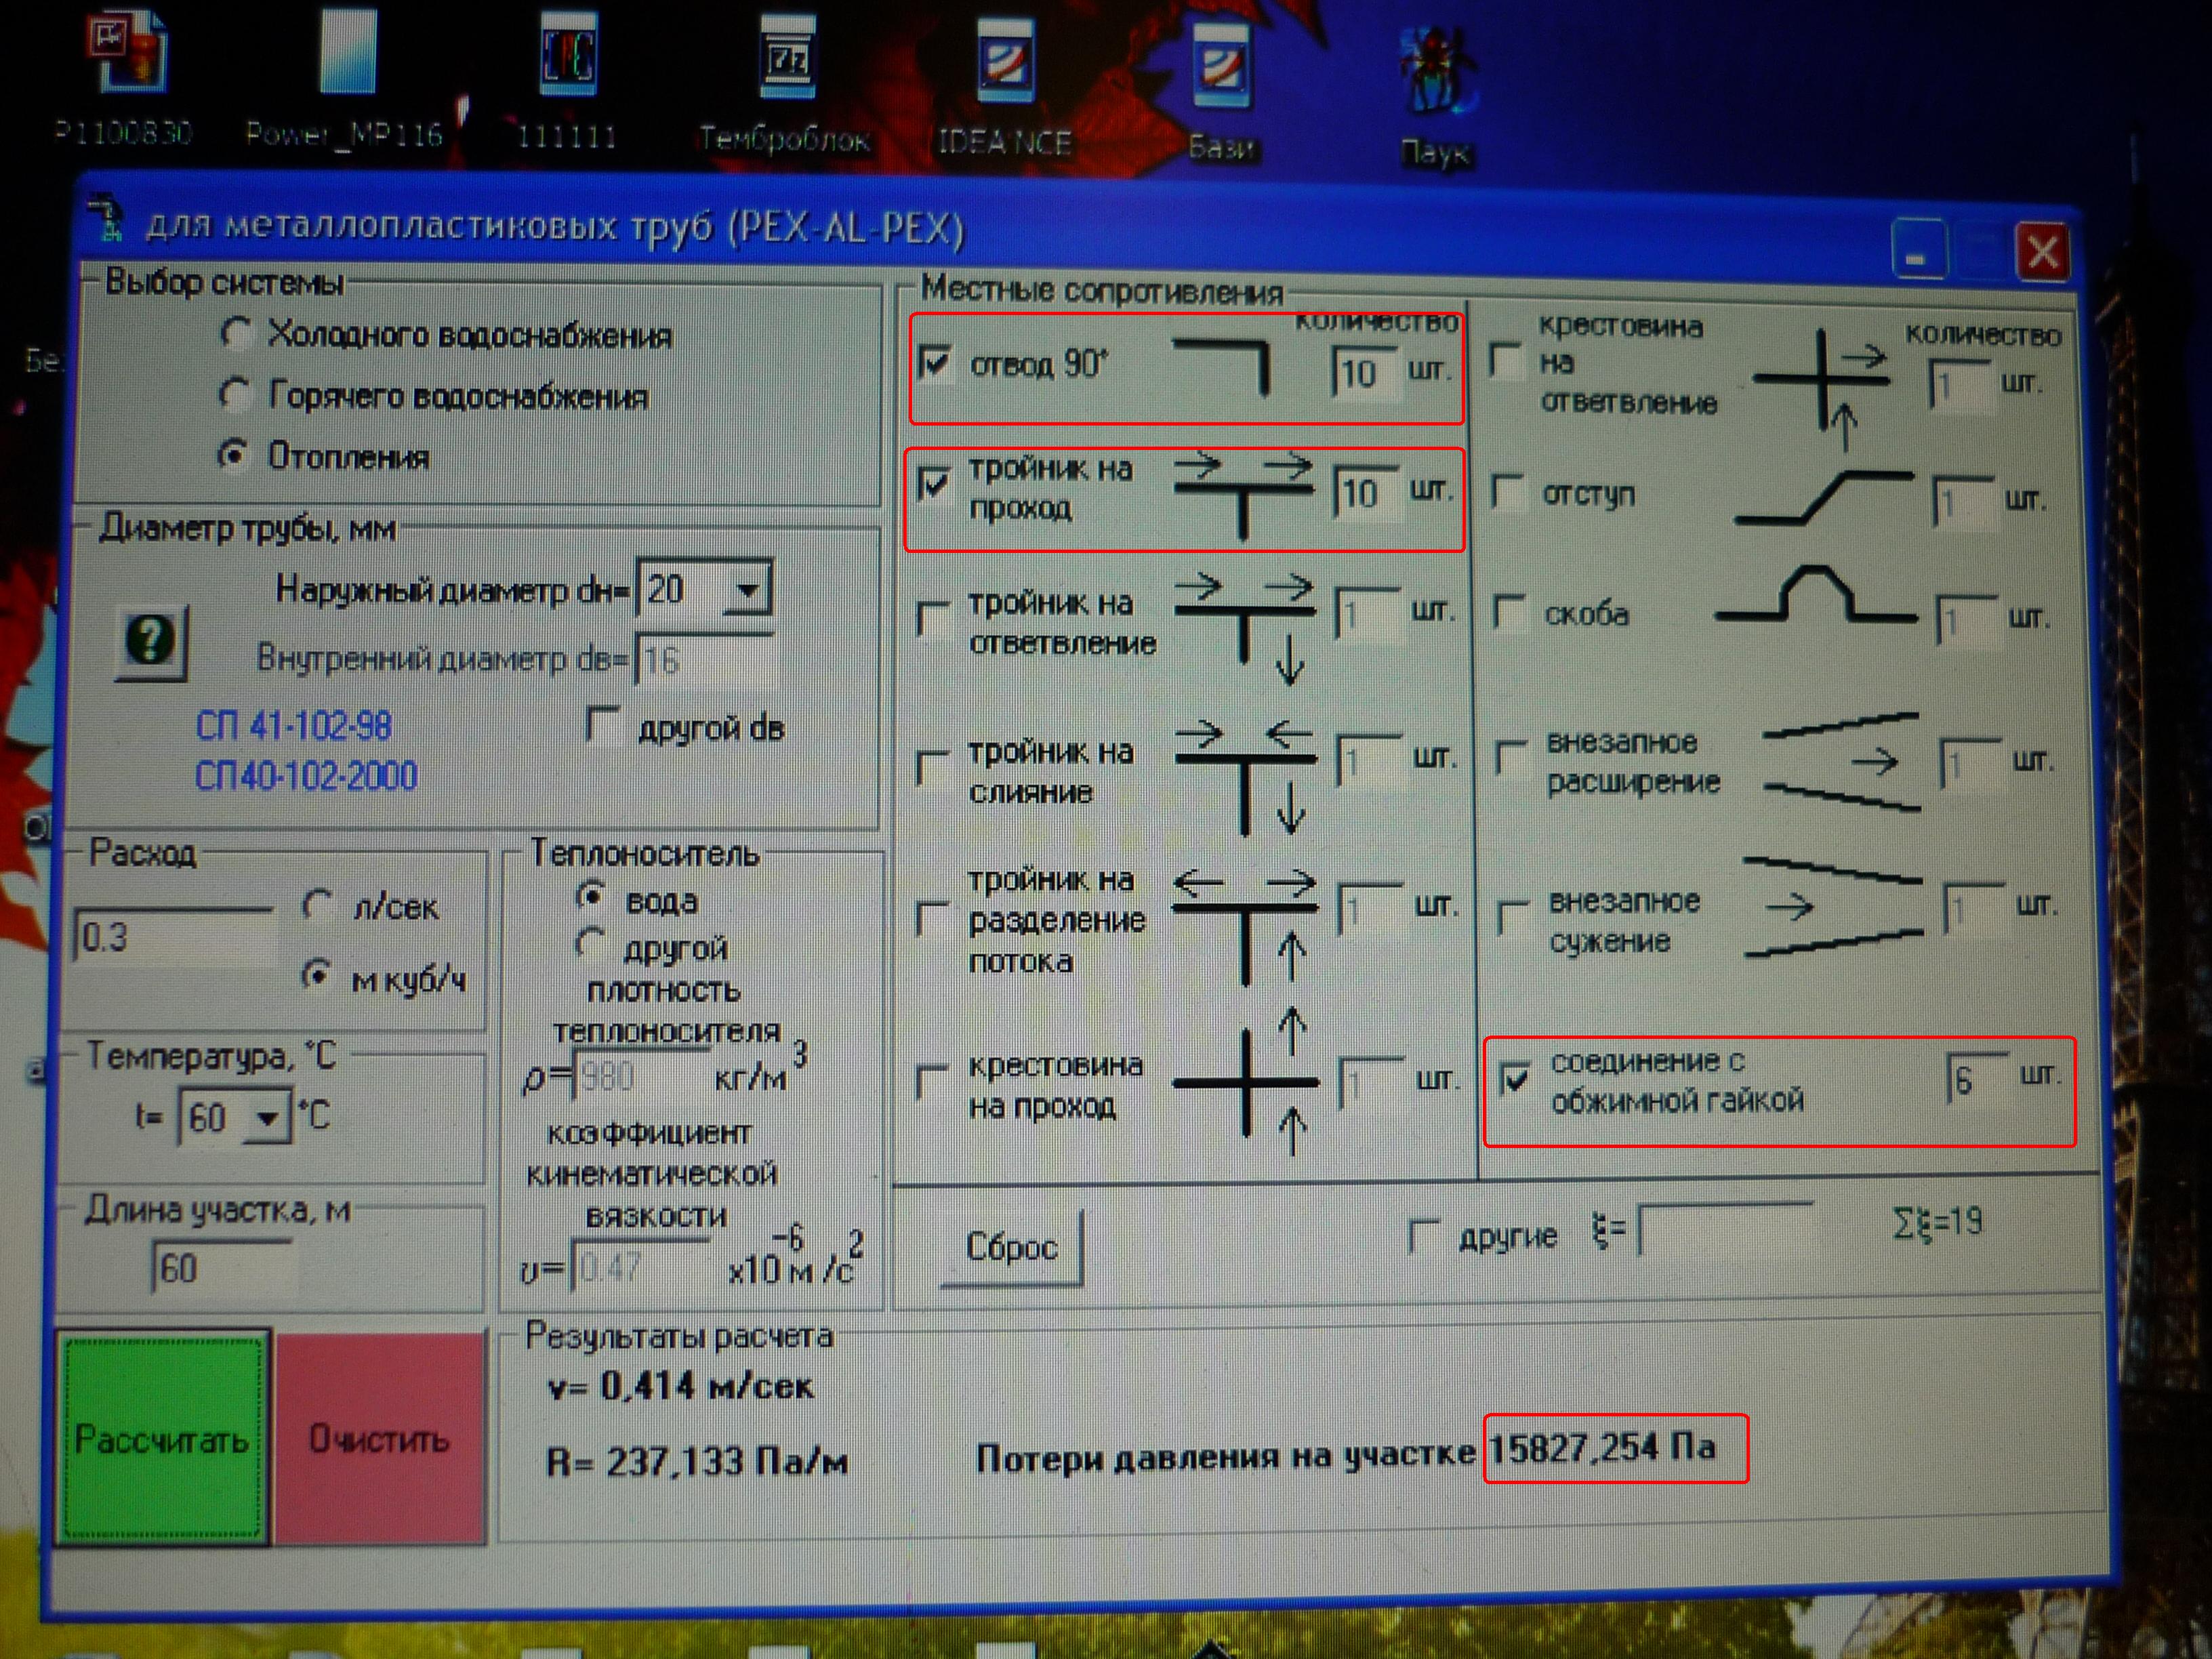Open the СП 41-102-98 link
2212x1659 pixels.
(294, 725)
